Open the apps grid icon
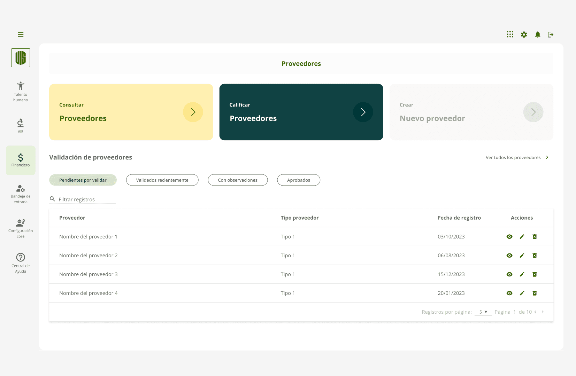 click(510, 34)
